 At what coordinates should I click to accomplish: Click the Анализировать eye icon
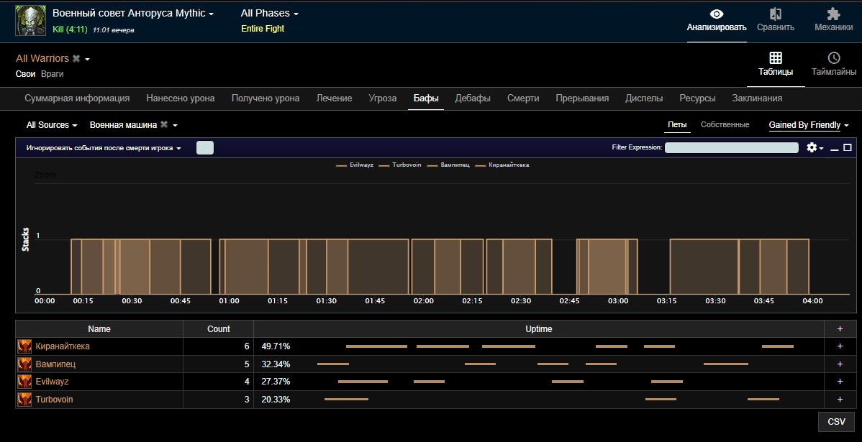(x=716, y=14)
